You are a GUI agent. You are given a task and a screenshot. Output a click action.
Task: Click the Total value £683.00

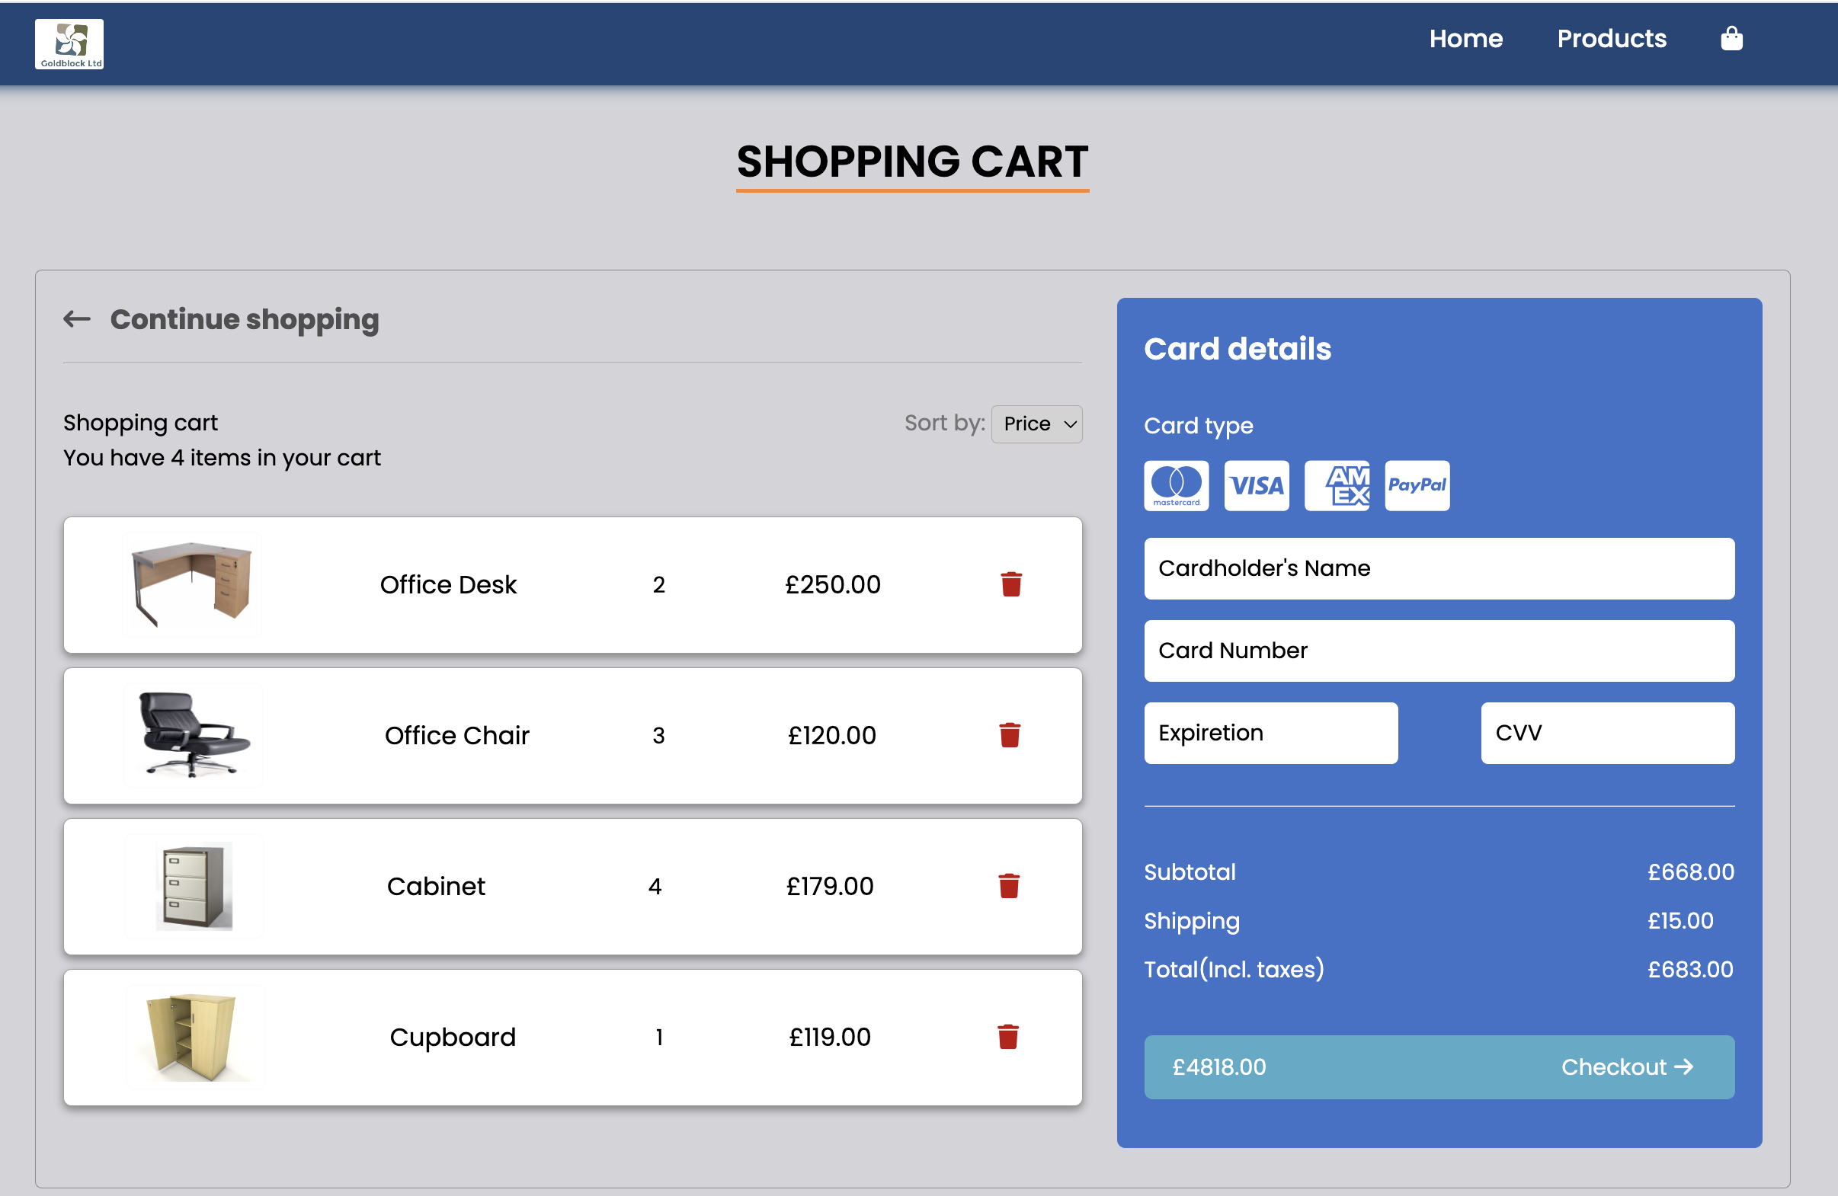tap(1689, 969)
